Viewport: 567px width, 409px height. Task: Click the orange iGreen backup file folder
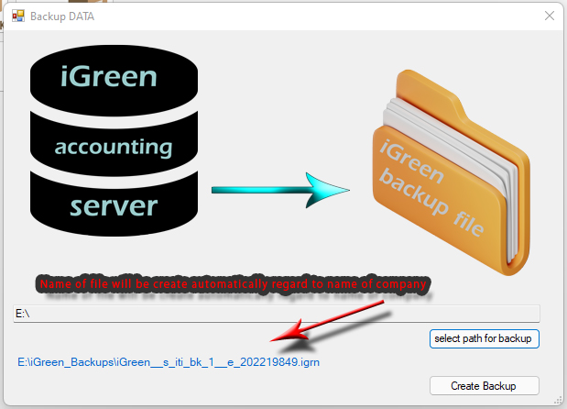click(x=452, y=172)
